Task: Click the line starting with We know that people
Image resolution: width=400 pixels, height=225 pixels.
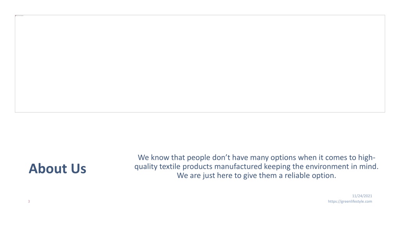Action: tap(256, 157)
